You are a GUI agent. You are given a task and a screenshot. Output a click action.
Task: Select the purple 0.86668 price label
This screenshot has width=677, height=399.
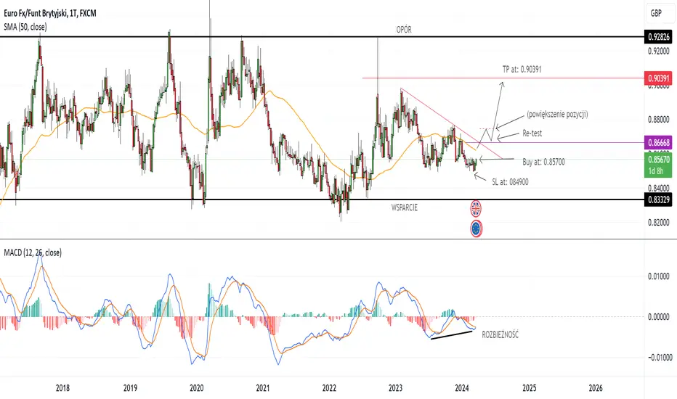[659, 142]
